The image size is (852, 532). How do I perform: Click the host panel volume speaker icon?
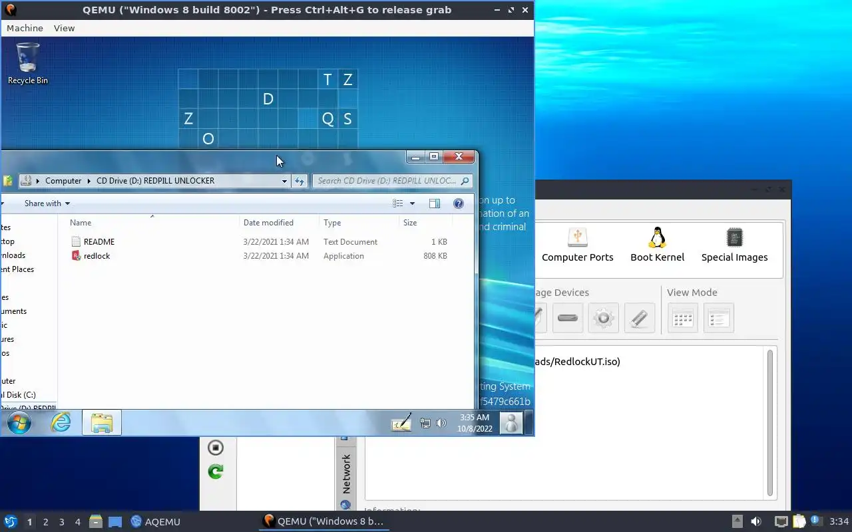(x=756, y=521)
